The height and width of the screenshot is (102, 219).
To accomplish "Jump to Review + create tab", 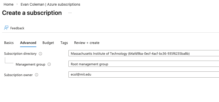I will (x=87, y=43).
